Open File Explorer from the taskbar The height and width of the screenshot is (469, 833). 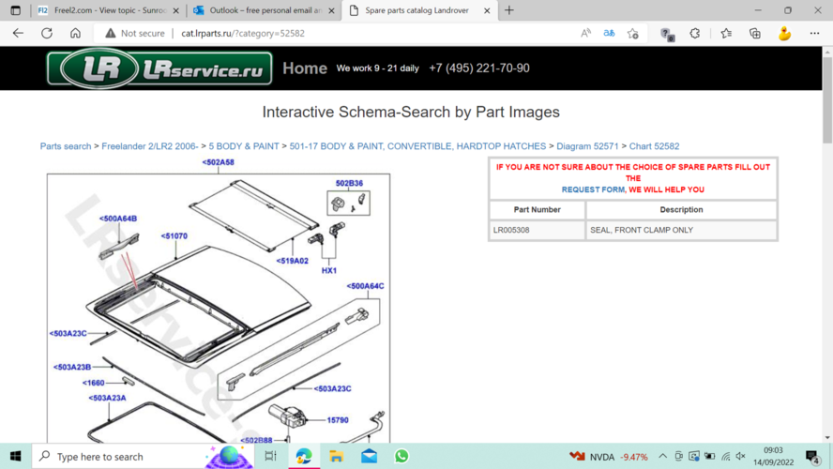point(336,456)
